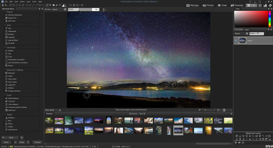Open the Tone Curves adjustment
Viewport: 273px width, 148px height.
coord(12,82)
